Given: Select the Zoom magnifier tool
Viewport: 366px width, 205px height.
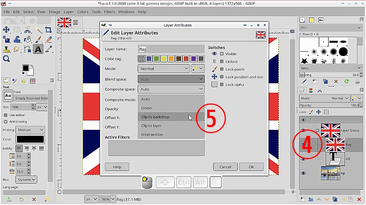Looking at the screenshot, I should tap(6, 59).
